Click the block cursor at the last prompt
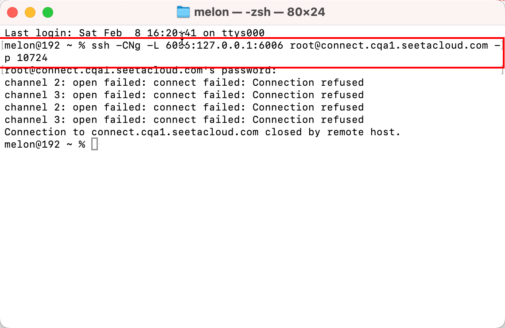 [x=94, y=144]
